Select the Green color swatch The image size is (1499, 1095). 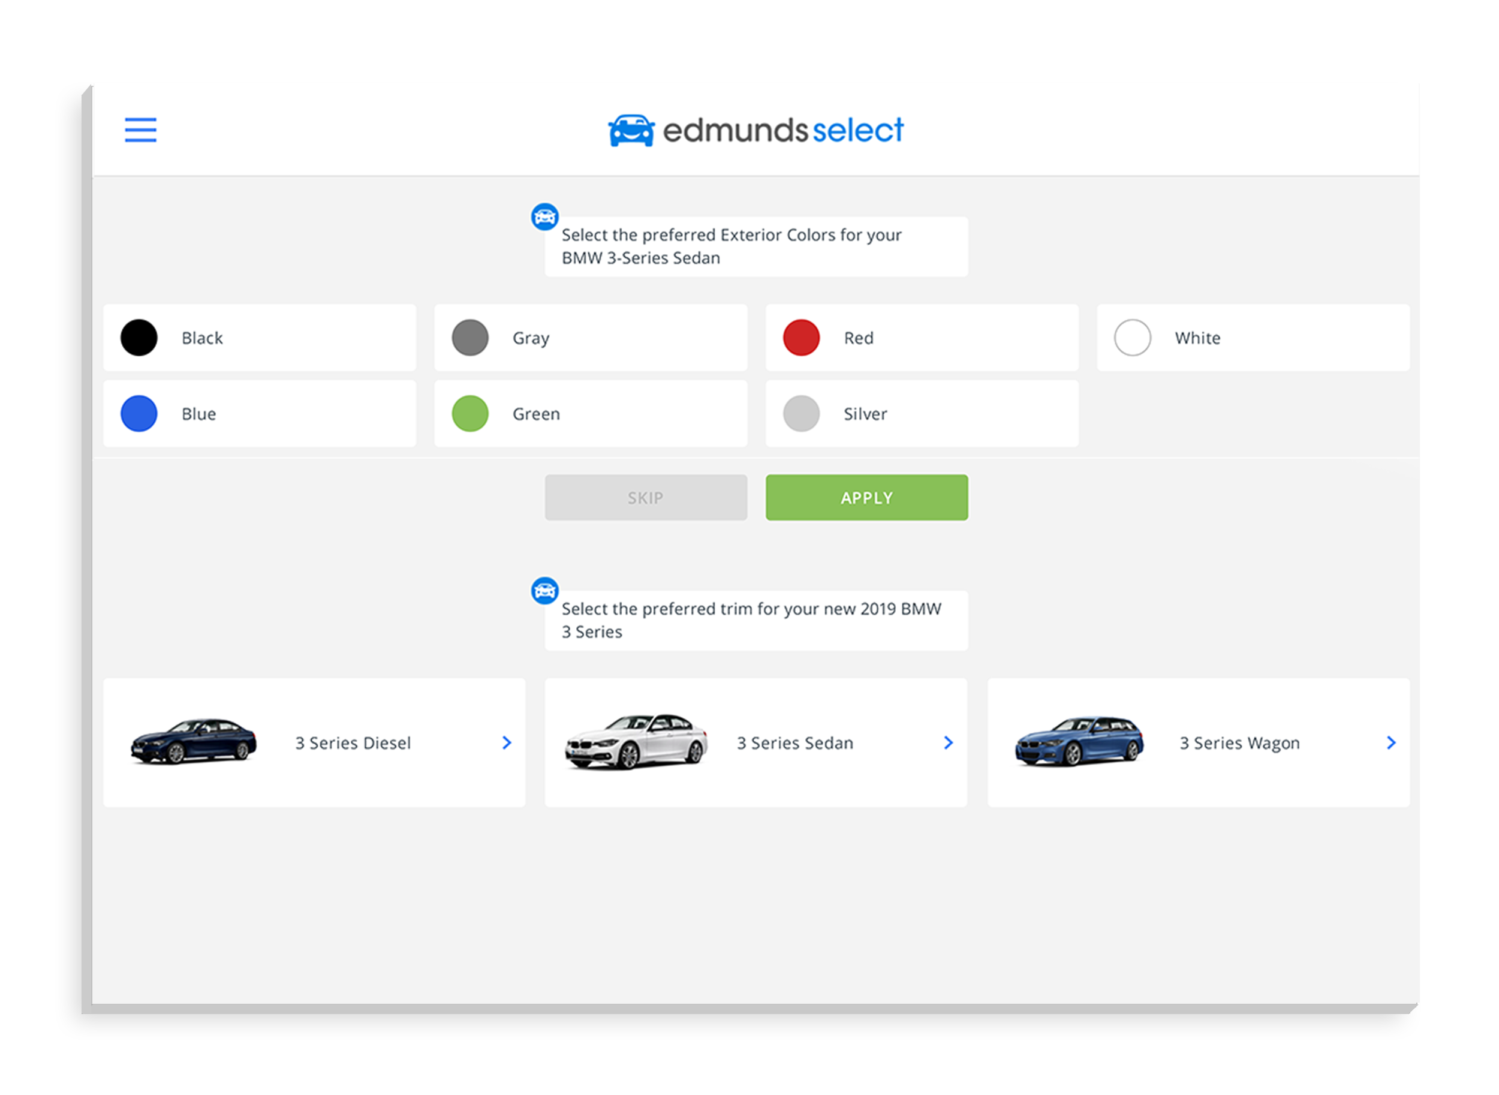[470, 414]
